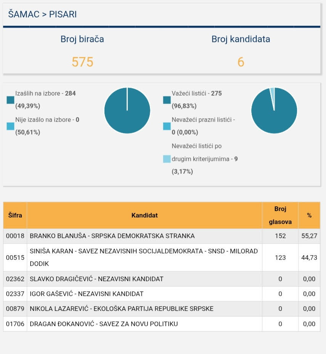Click the Nevažeći prazni listići legend swatch
The height and width of the screenshot is (354, 326).
(167, 126)
